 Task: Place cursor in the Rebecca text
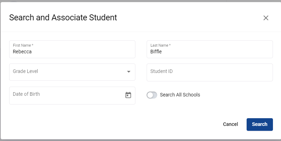[x=22, y=52]
